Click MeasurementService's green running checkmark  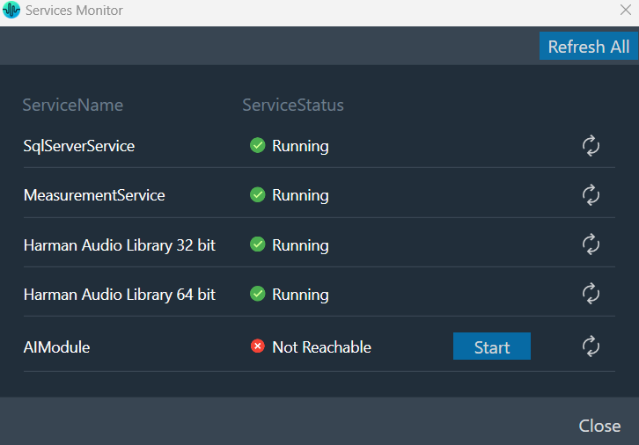coord(258,194)
